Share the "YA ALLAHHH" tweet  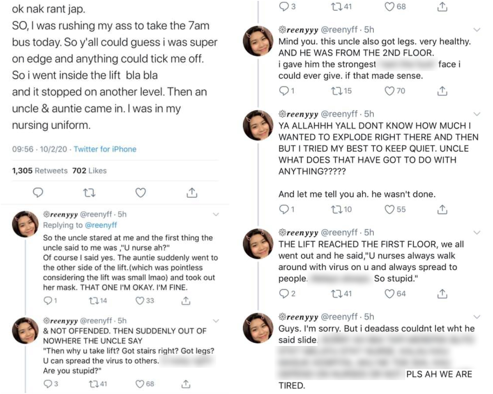[442, 209]
